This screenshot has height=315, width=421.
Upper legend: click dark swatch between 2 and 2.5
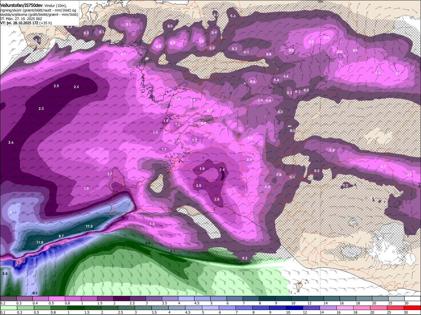121,299
